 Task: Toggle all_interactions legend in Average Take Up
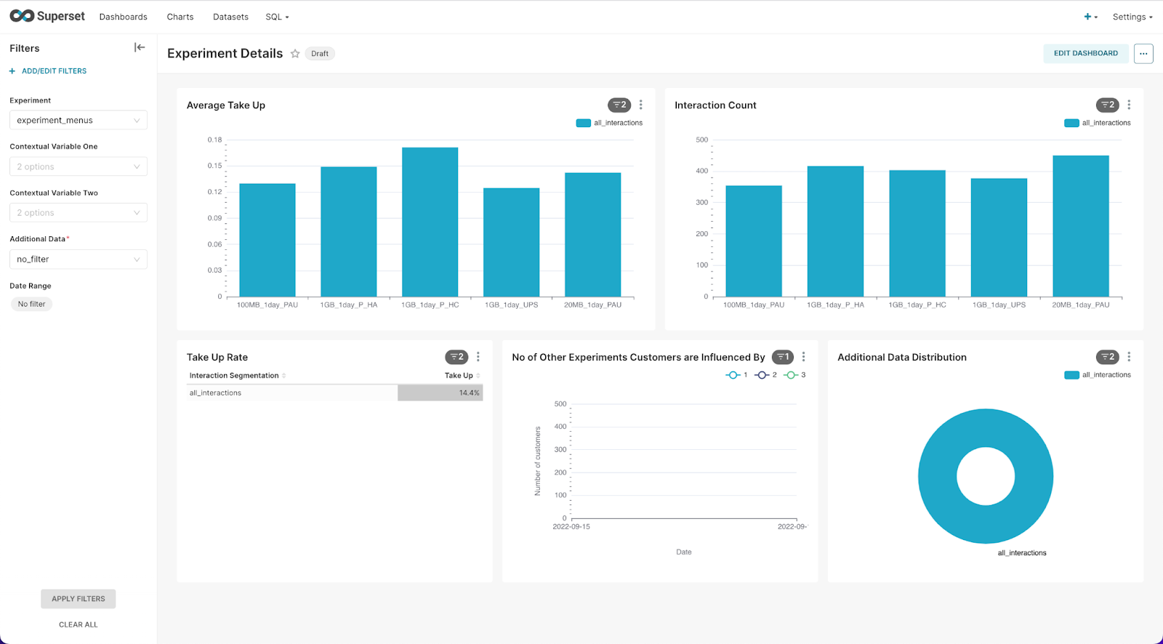coord(609,123)
